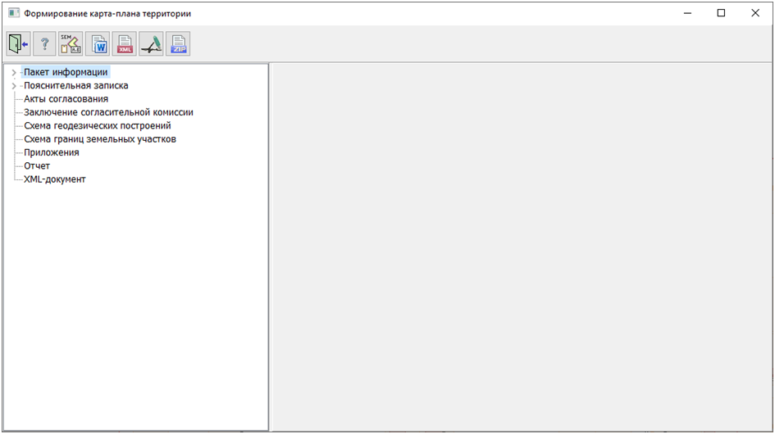Click the application icon in title bar
Image resolution: width=775 pixels, height=434 pixels.
(x=13, y=13)
